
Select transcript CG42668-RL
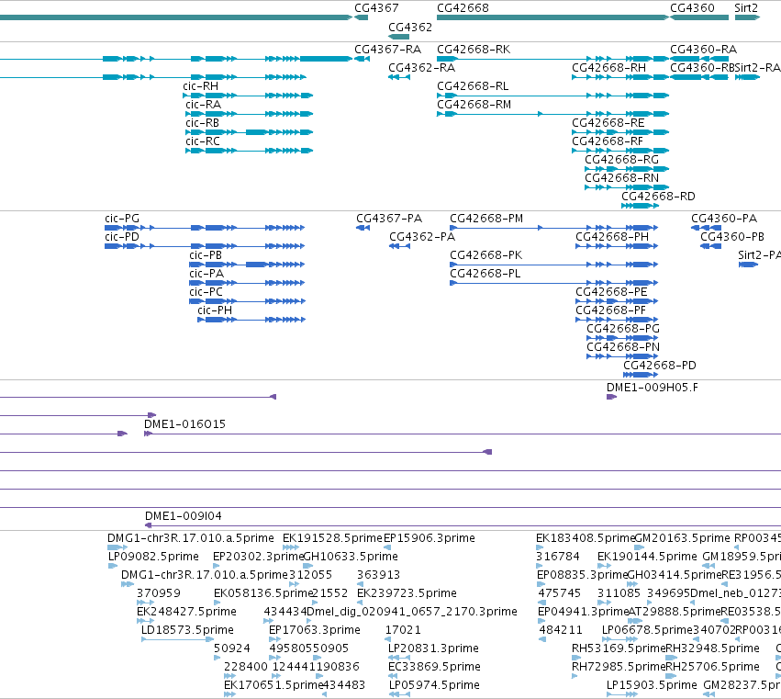[473, 86]
